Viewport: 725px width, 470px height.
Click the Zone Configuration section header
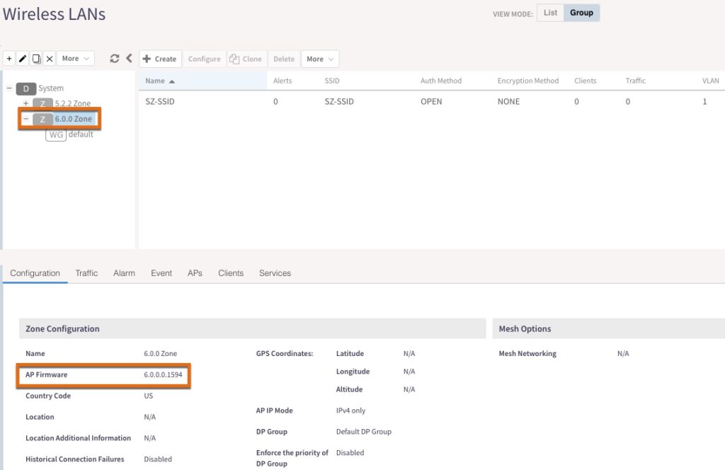pyautogui.click(x=253, y=328)
